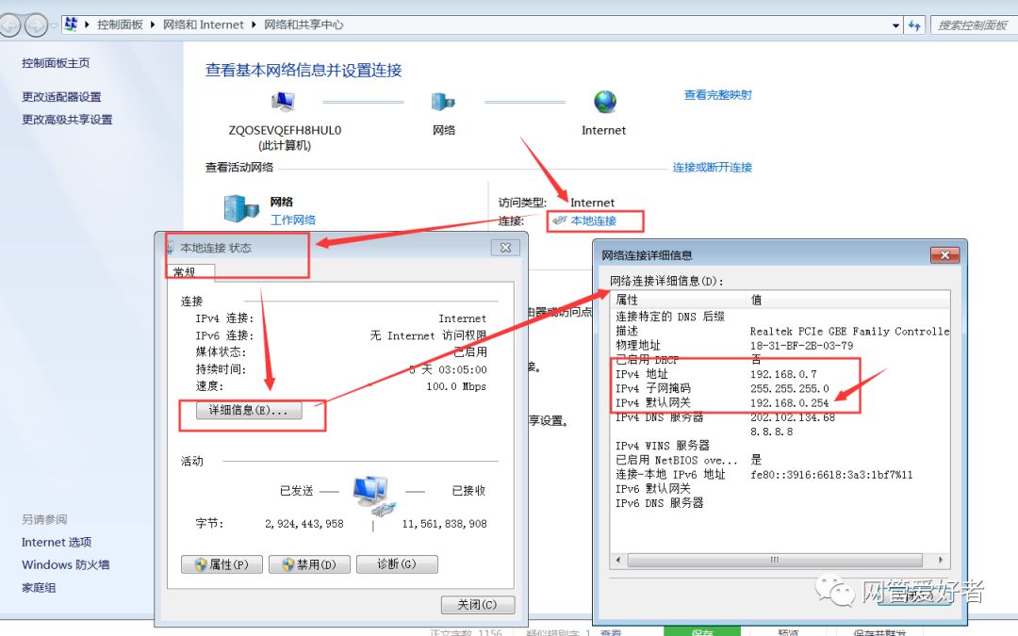Click the 此计算机 computer icon
The width and height of the screenshot is (1018, 636).
[283, 102]
